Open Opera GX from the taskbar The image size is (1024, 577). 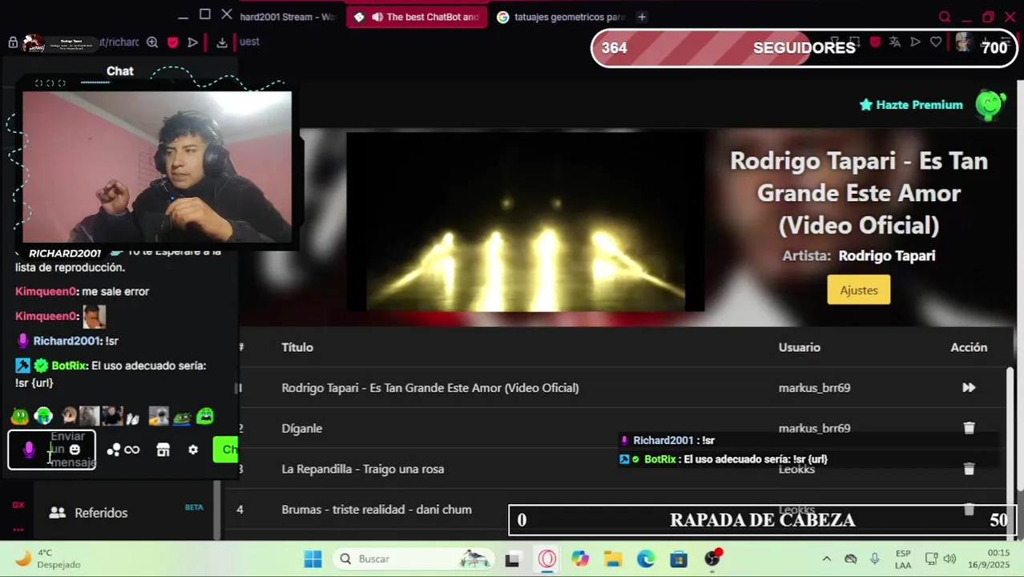pyautogui.click(x=547, y=559)
